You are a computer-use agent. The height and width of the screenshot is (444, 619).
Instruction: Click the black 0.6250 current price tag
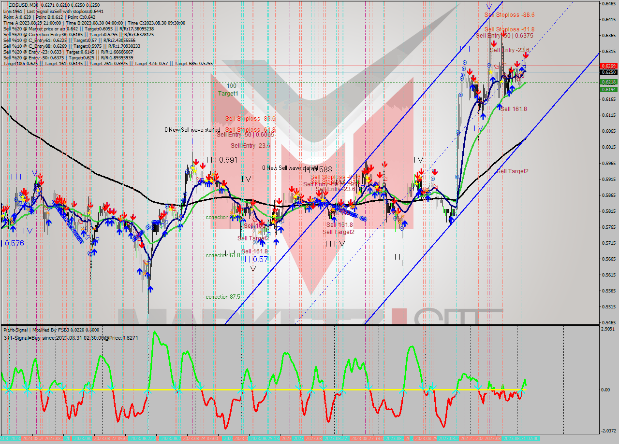[608, 72]
